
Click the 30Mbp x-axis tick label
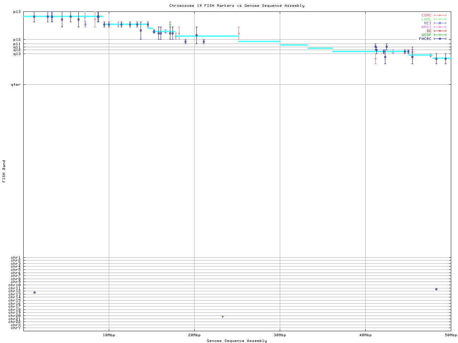280,335
